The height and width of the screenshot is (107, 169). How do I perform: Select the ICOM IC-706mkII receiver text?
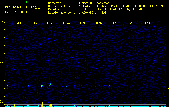tap(112, 9)
